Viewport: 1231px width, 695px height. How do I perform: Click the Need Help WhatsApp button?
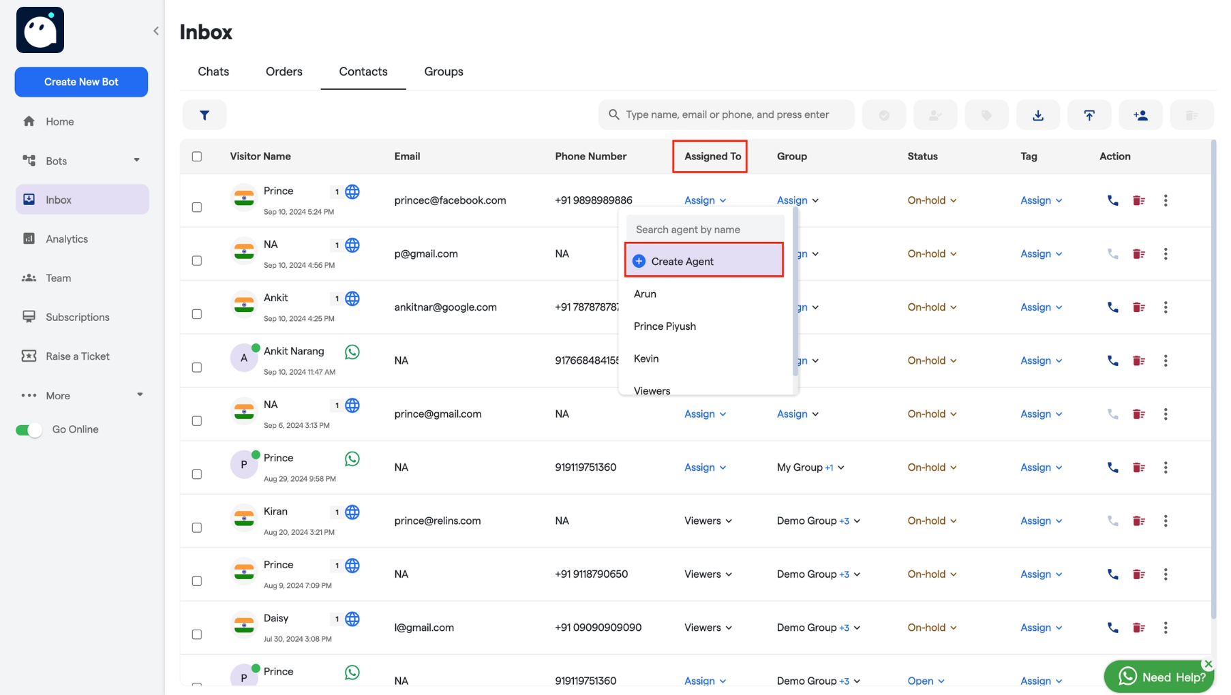point(1159,677)
